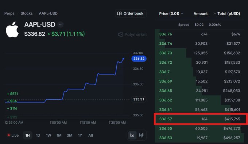Click the 336.73 price row
The height and width of the screenshot is (144, 248).
point(199,53)
